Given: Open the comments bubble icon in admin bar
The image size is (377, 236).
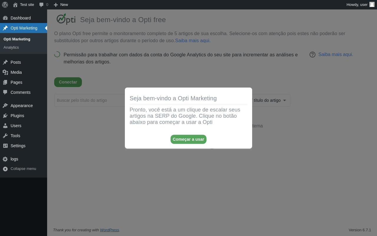Looking at the screenshot, I should point(42,5).
